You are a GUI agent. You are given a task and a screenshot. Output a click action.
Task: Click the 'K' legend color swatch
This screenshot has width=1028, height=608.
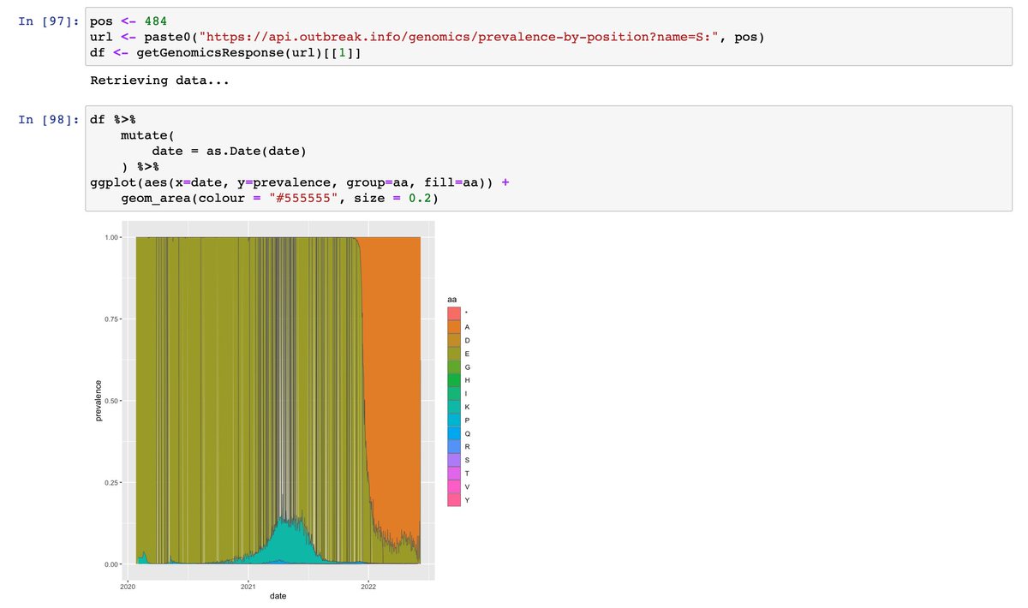[454, 407]
